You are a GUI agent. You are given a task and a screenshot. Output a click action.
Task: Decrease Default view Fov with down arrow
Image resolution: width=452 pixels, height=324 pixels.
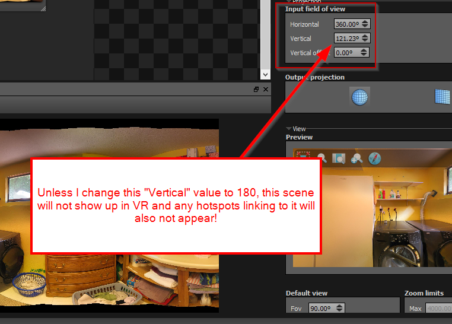[x=339, y=310]
